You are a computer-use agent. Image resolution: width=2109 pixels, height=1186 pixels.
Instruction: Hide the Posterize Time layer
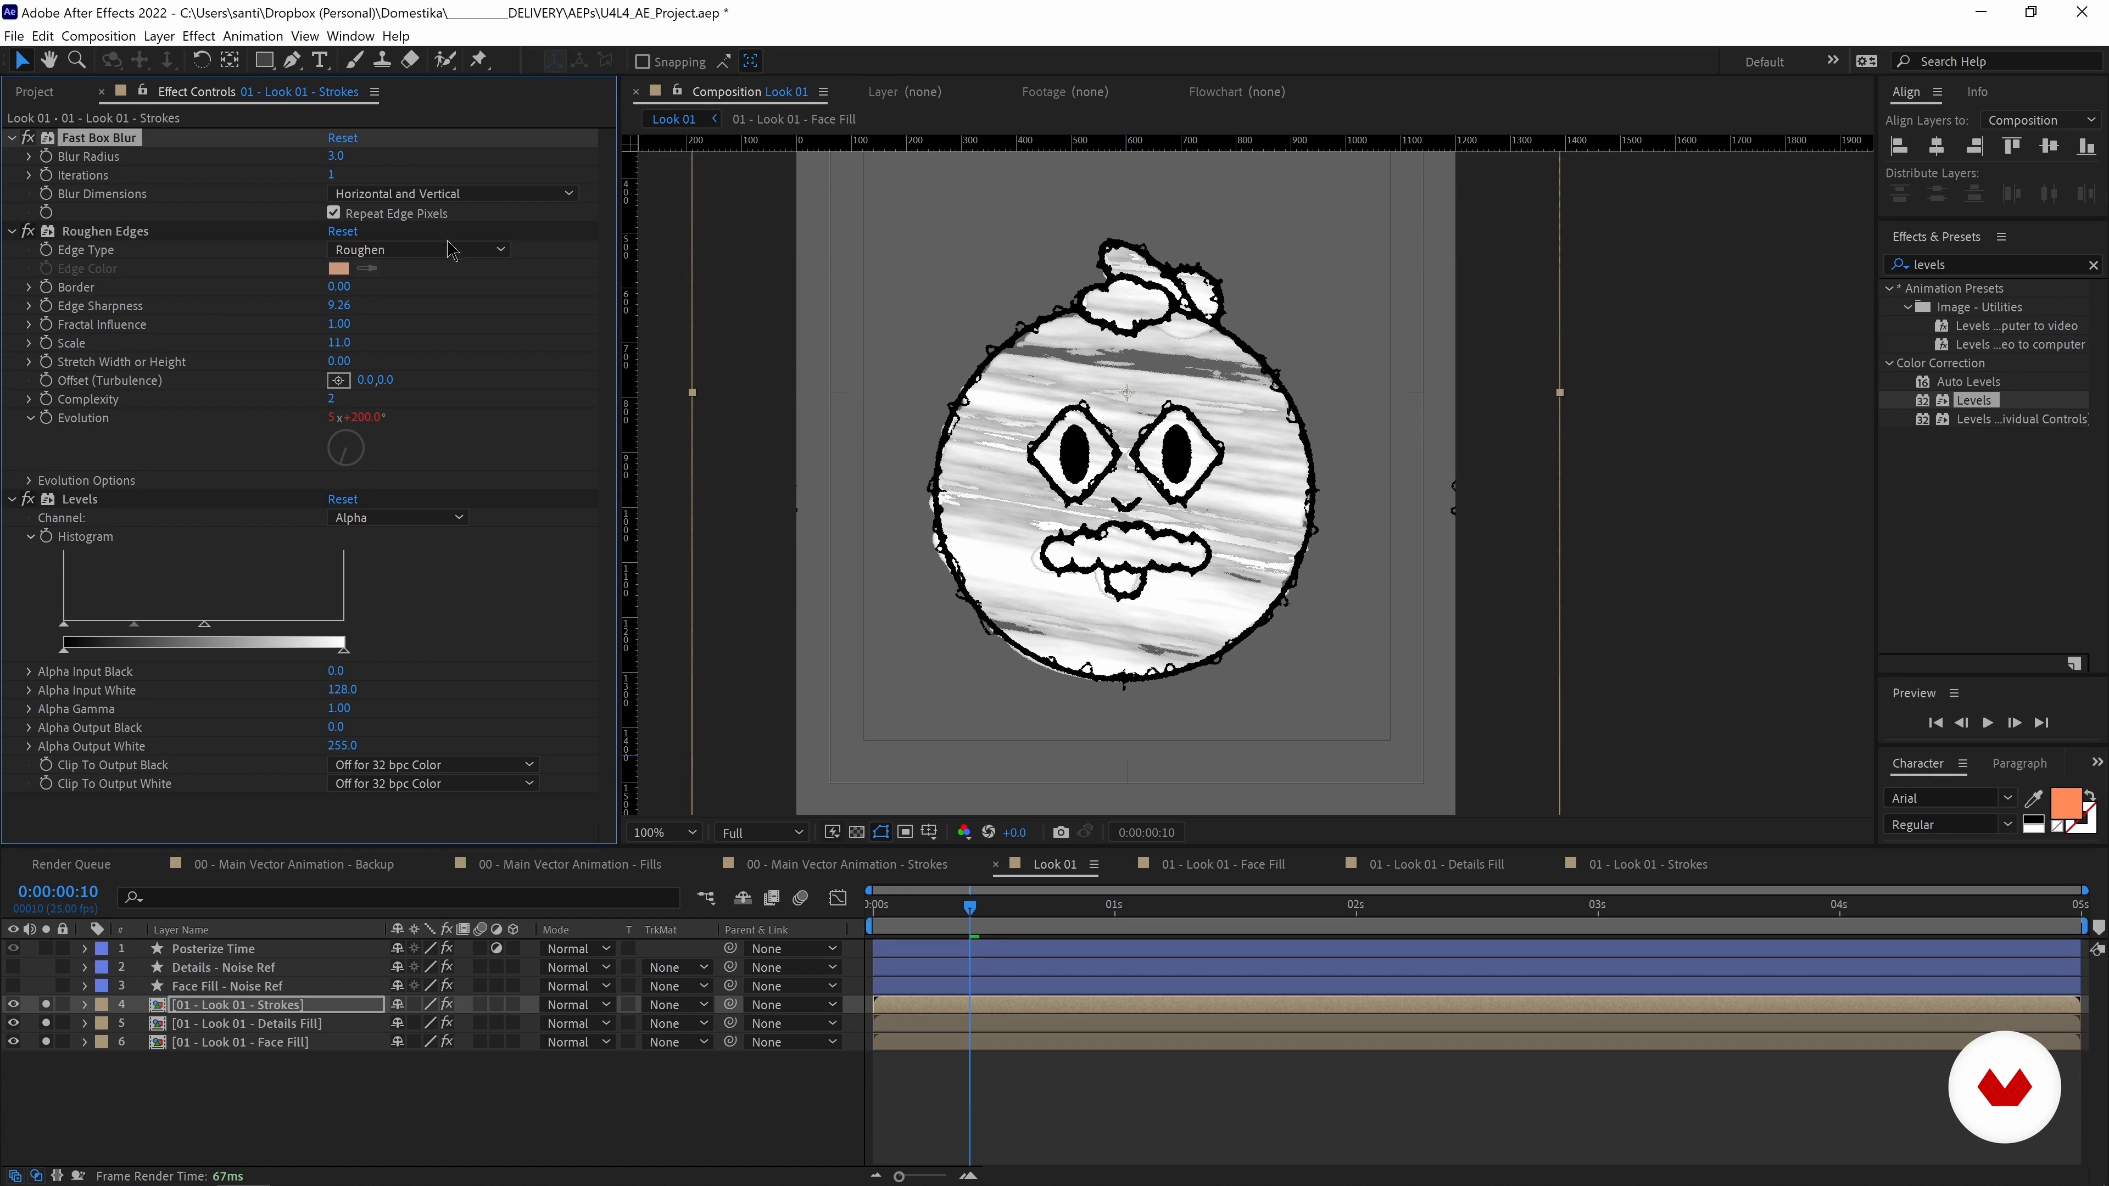pos(13,949)
